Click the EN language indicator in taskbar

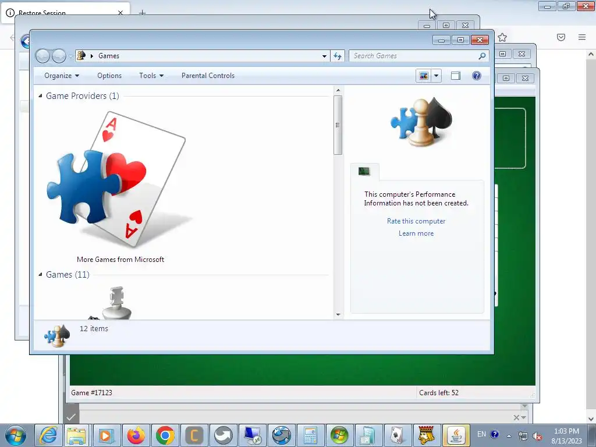click(x=481, y=434)
